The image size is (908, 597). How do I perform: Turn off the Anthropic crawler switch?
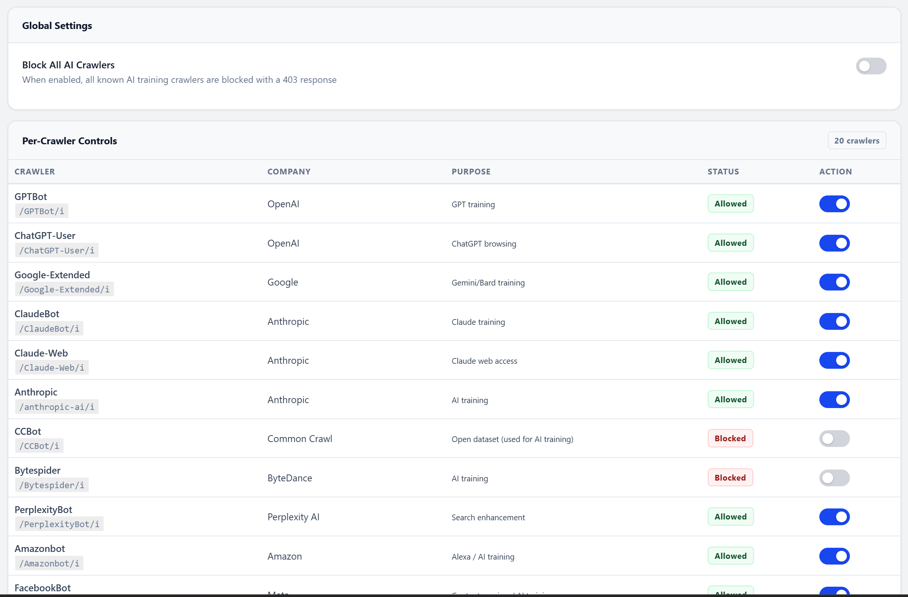[834, 399]
